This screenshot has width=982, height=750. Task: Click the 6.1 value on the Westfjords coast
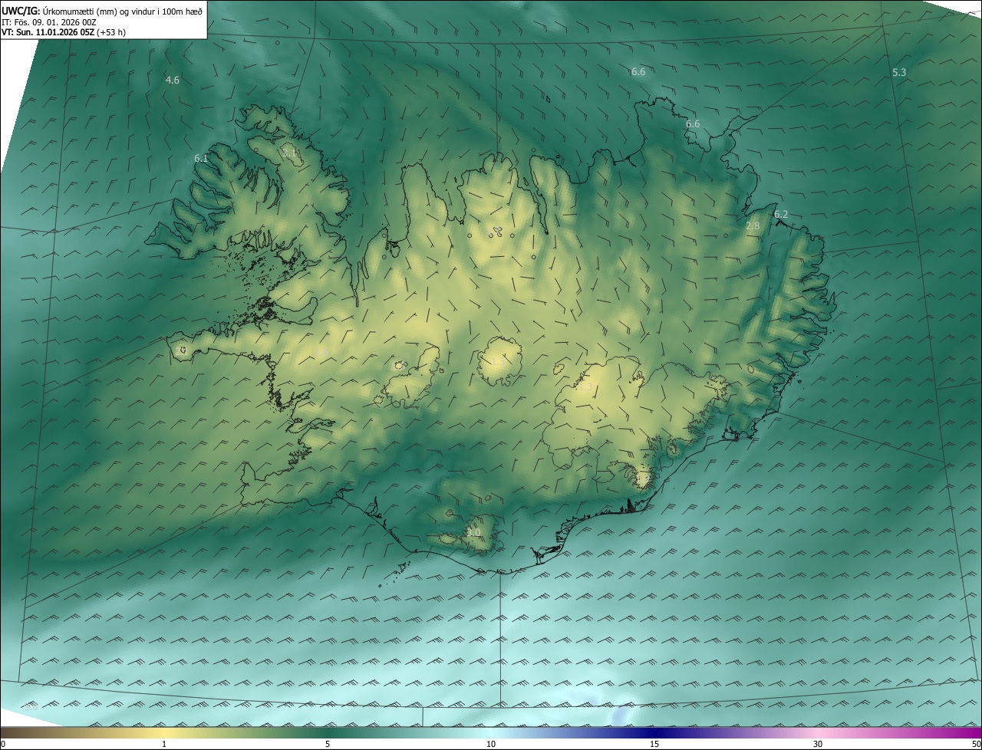(x=201, y=158)
